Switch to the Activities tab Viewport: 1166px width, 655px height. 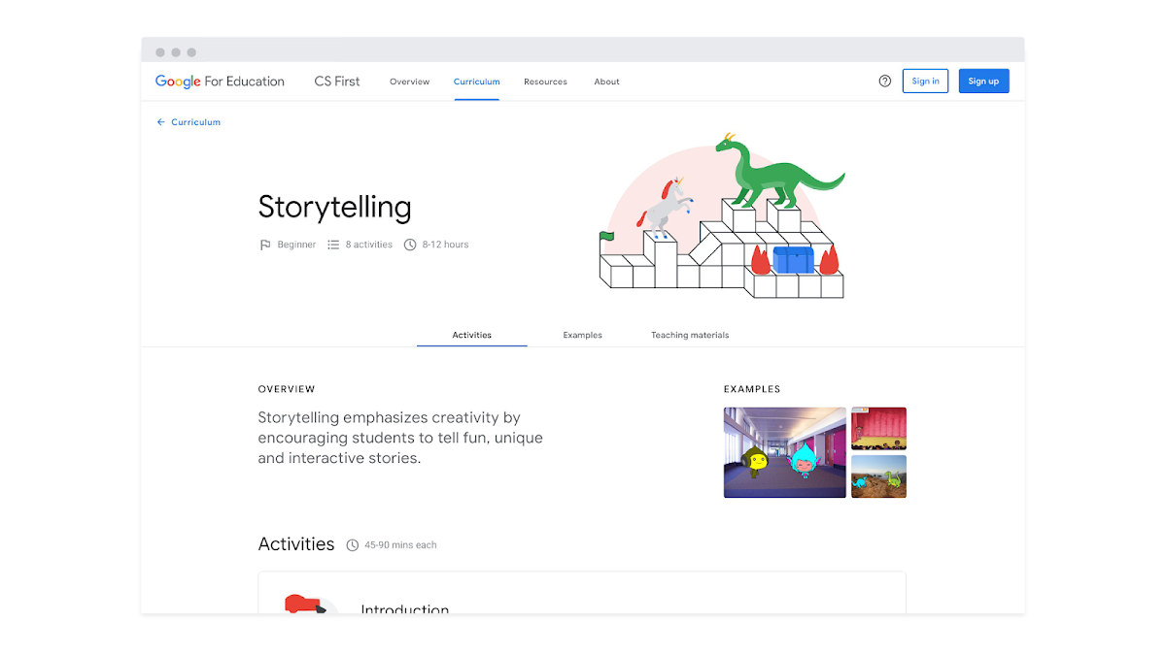[472, 335]
